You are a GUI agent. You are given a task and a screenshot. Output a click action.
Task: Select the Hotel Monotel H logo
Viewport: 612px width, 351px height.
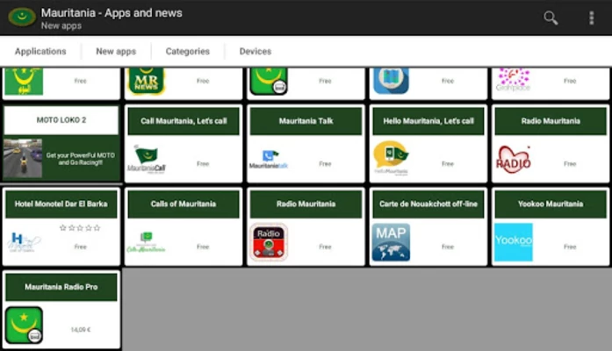point(24,242)
